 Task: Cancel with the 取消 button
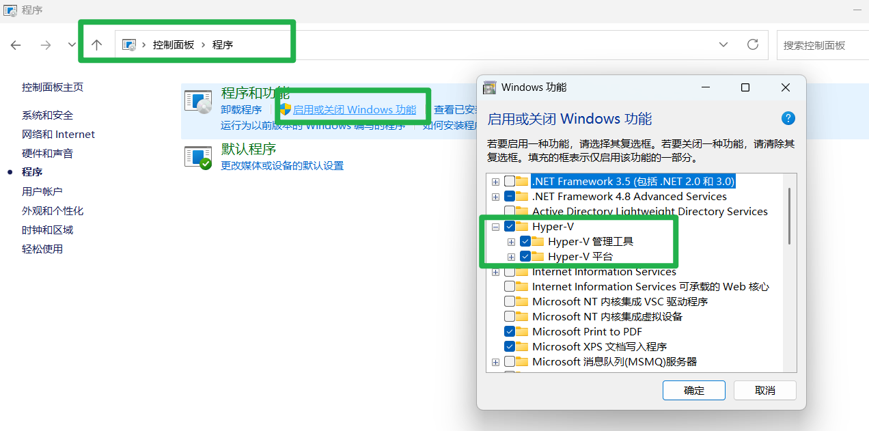click(x=765, y=391)
